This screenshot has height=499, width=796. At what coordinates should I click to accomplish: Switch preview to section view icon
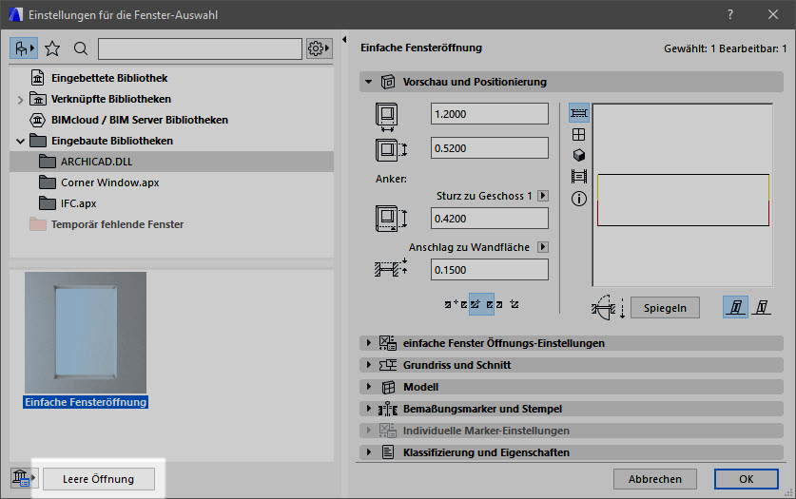click(x=579, y=177)
